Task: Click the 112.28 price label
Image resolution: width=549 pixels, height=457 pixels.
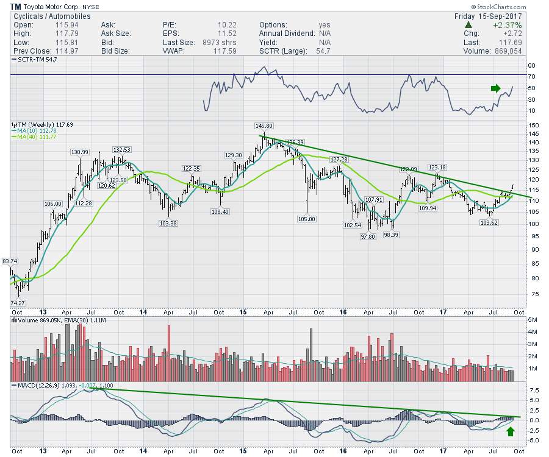Action: (84, 203)
